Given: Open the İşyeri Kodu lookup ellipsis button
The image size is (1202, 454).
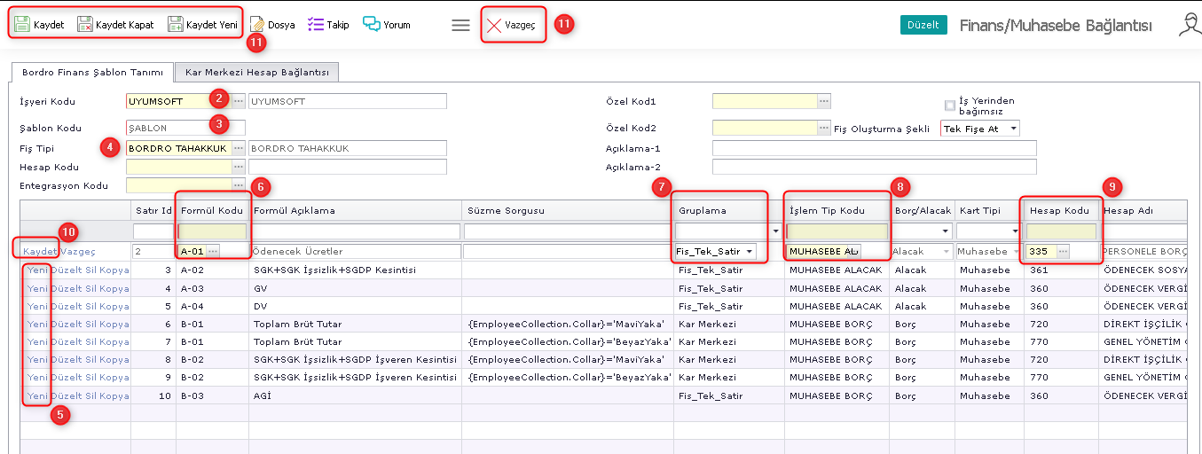Looking at the screenshot, I should point(239,101).
